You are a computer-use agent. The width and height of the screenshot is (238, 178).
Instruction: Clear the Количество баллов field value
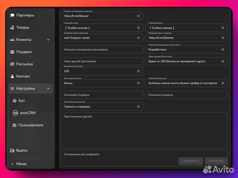tap(138, 71)
